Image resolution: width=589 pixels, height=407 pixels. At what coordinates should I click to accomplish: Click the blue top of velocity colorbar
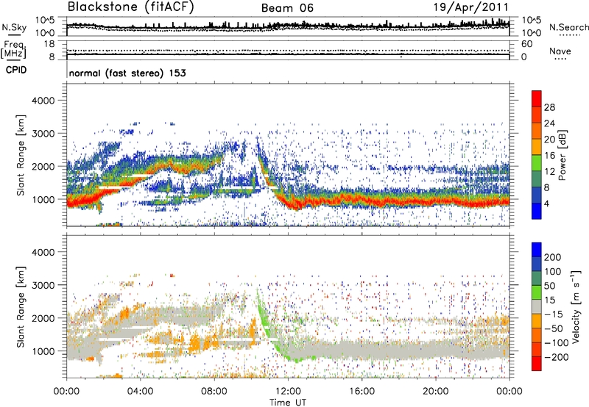click(x=537, y=250)
